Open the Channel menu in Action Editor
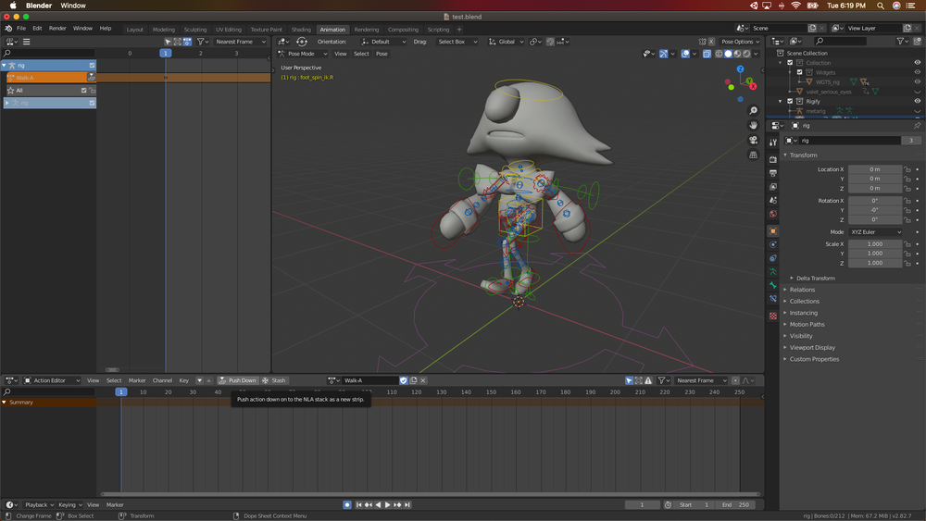926x521 pixels. [x=162, y=380]
